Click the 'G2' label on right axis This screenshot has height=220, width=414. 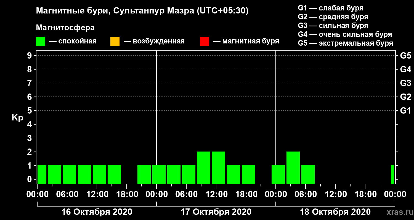point(405,97)
